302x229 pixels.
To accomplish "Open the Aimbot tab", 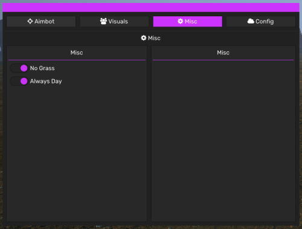I will click(41, 21).
